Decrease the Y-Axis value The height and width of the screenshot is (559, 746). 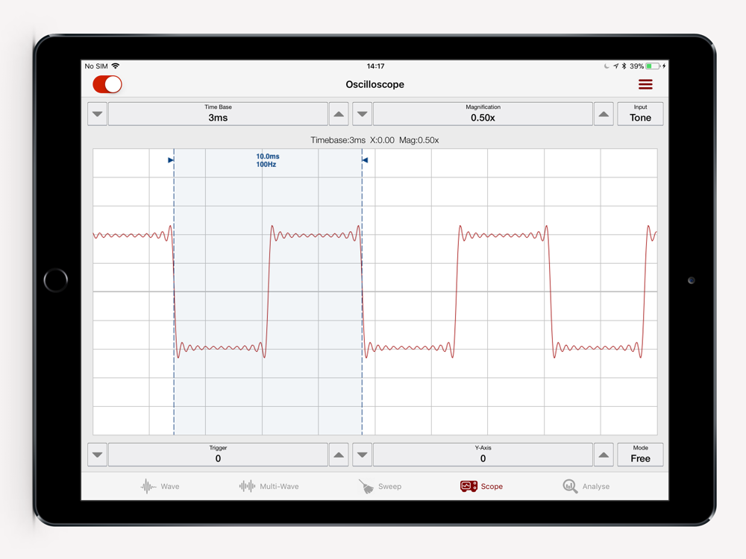coord(362,455)
